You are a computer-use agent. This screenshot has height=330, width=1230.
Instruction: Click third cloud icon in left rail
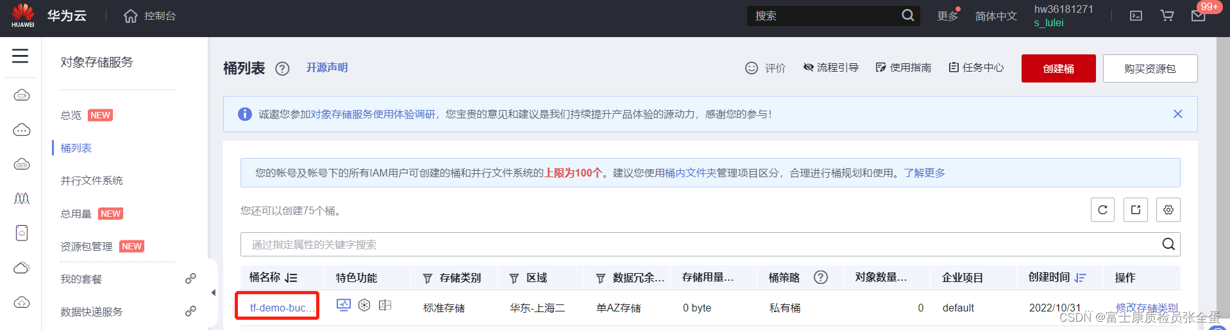pyautogui.click(x=22, y=164)
